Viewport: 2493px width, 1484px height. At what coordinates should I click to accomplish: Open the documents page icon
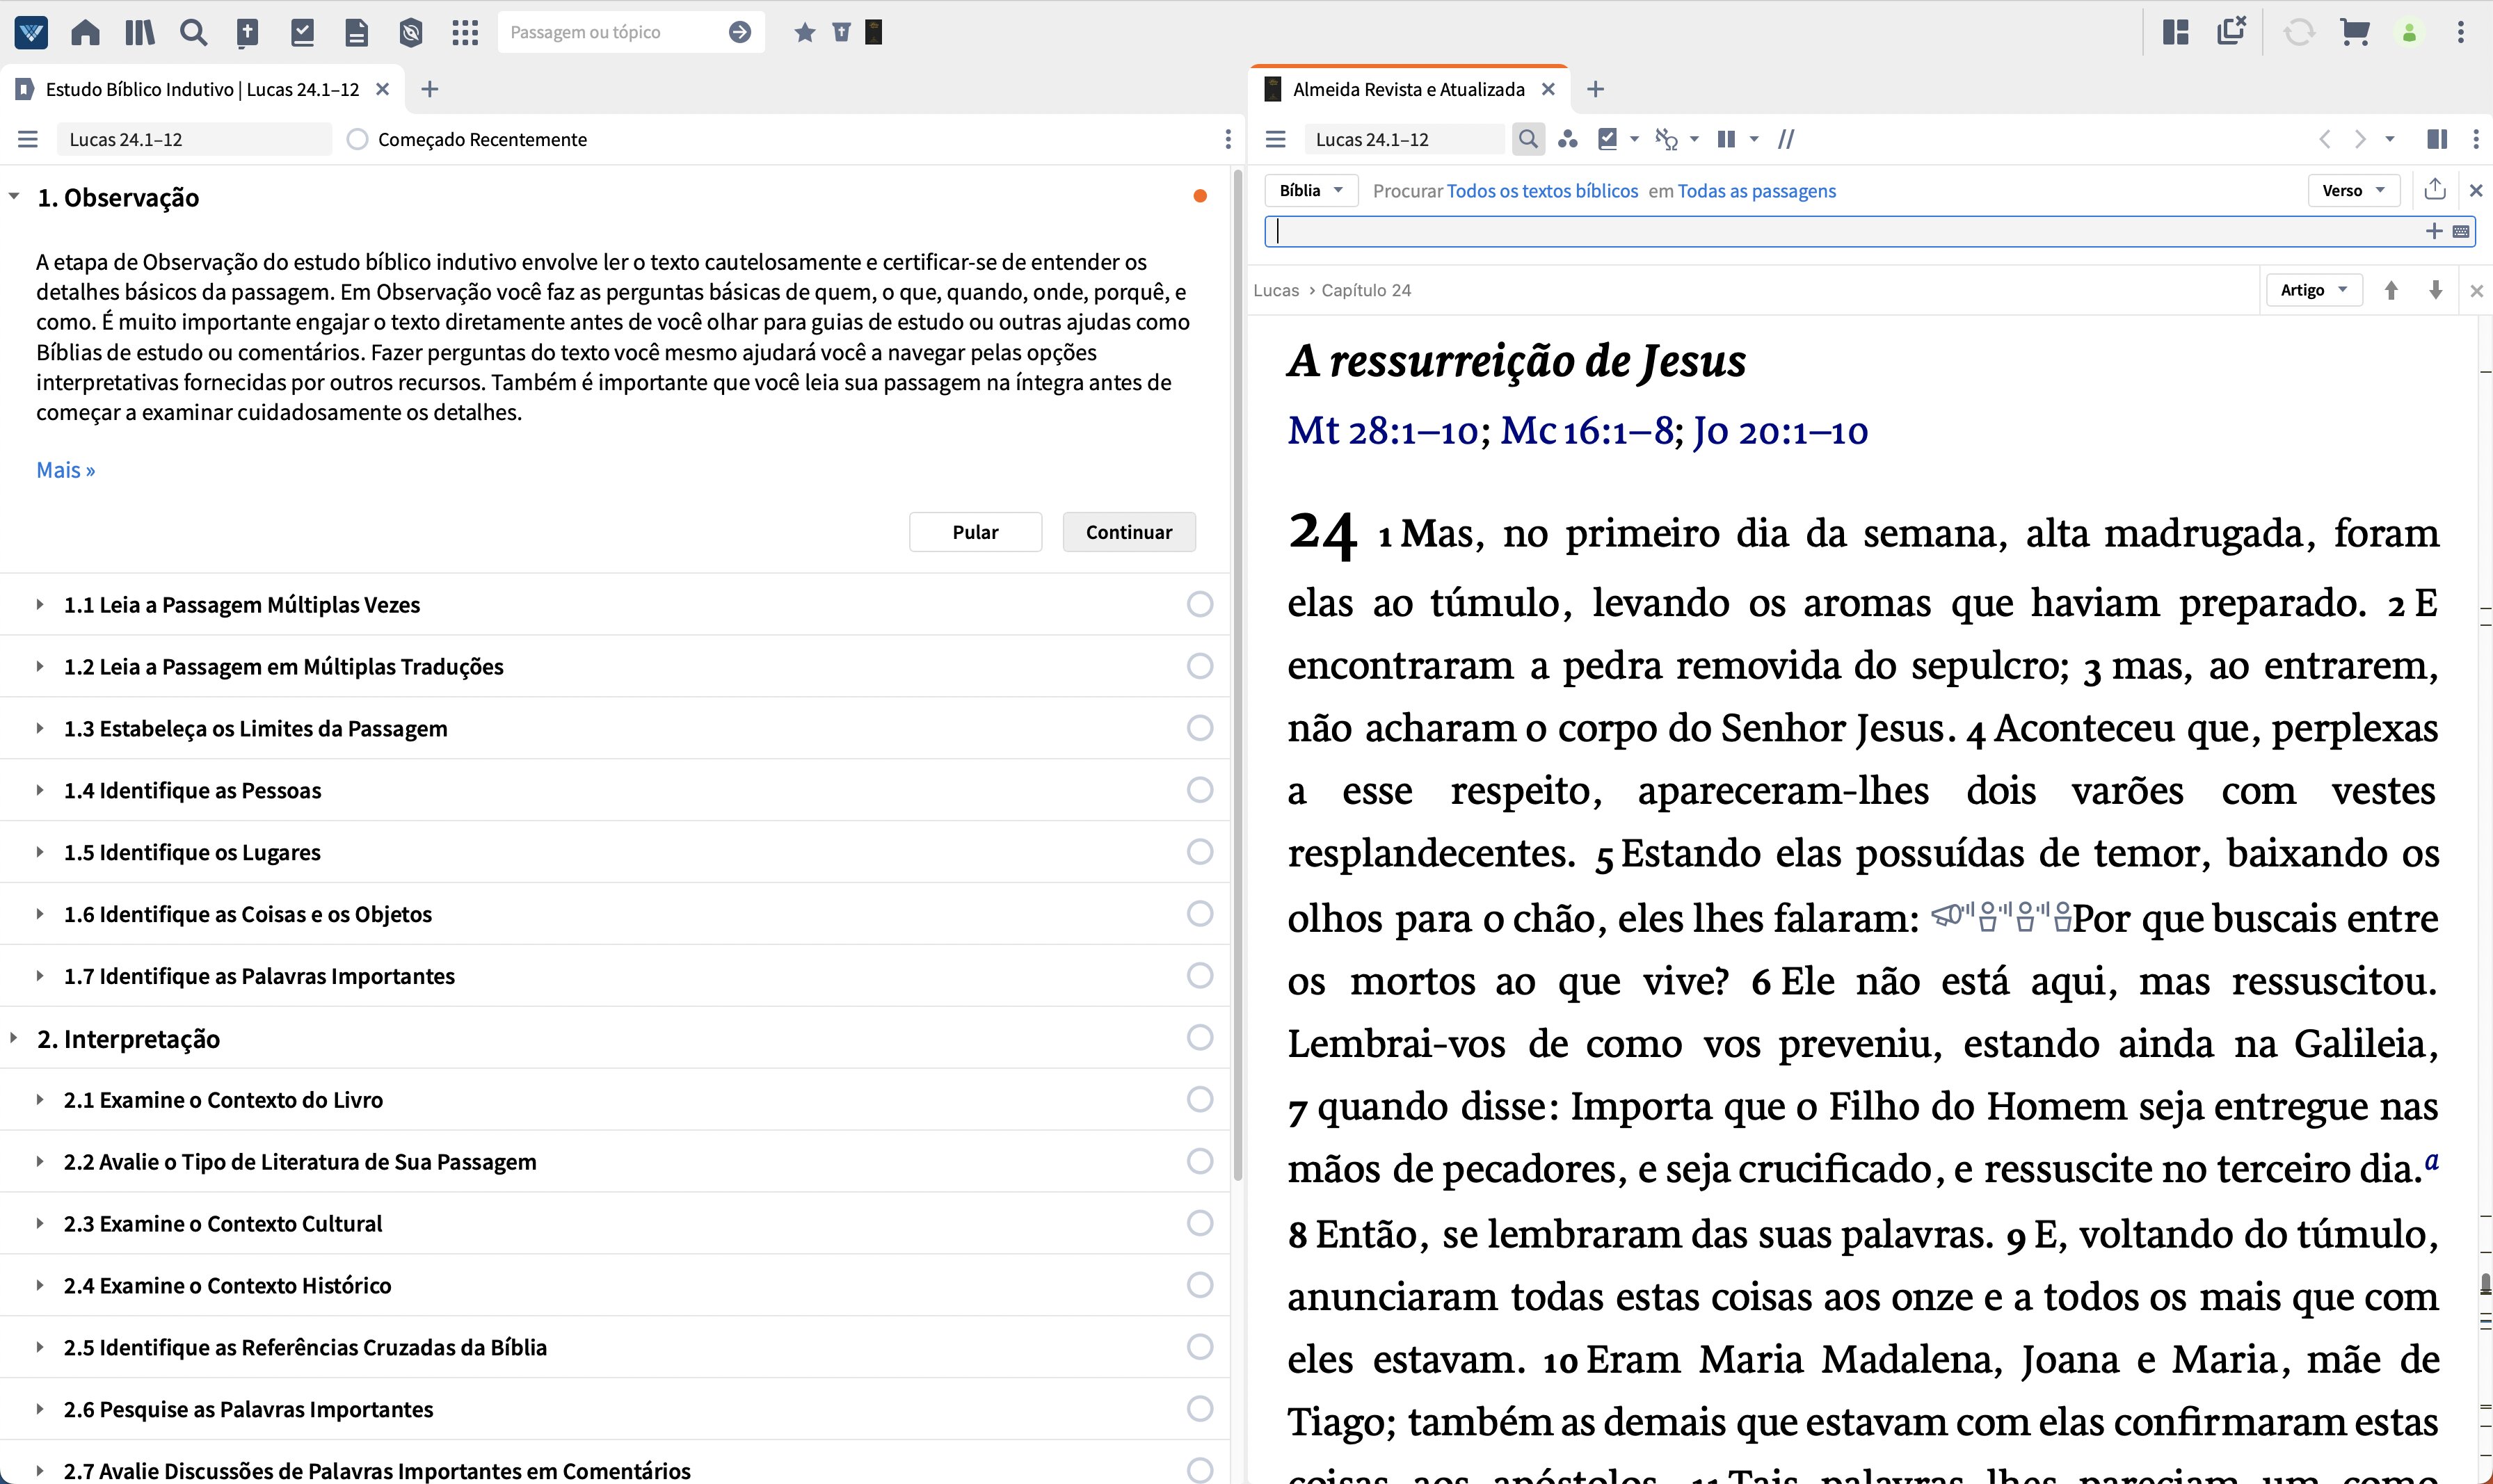[x=356, y=32]
